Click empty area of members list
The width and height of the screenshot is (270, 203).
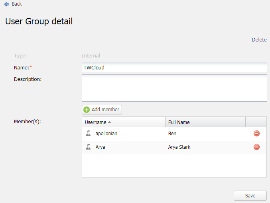[174, 166]
